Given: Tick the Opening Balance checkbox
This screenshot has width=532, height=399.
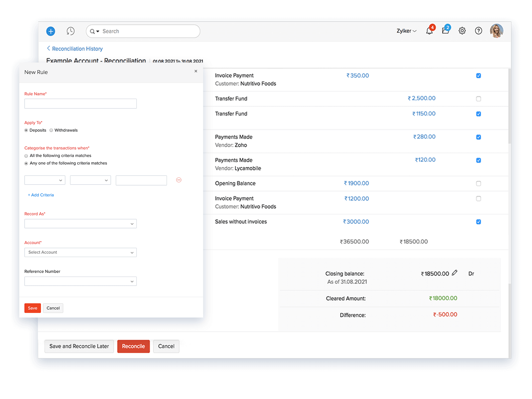Looking at the screenshot, I should pos(478,184).
